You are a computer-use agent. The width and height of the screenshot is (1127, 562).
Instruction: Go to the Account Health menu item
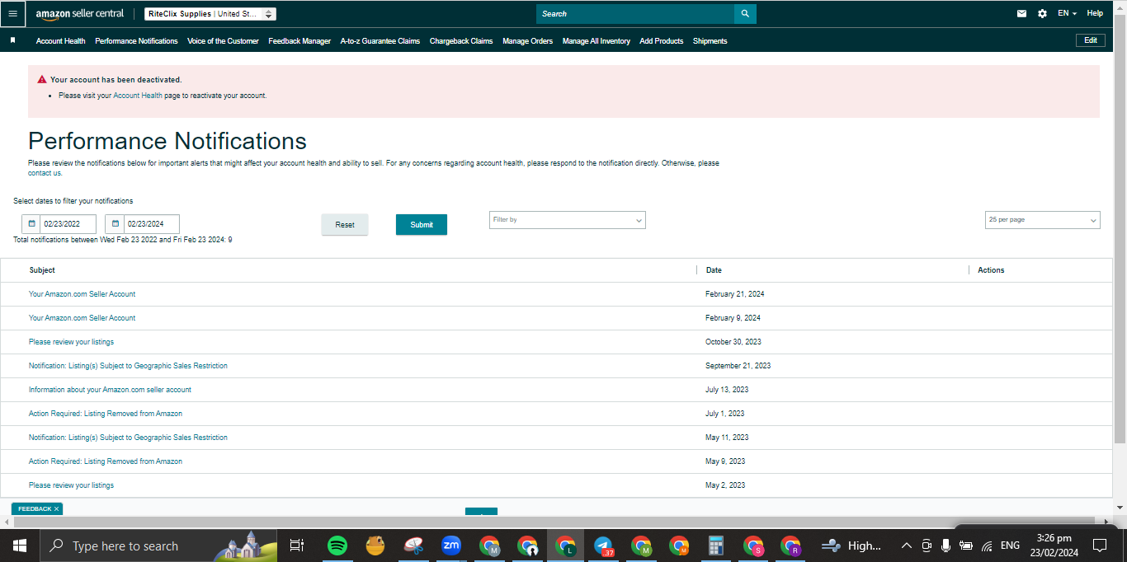click(61, 41)
